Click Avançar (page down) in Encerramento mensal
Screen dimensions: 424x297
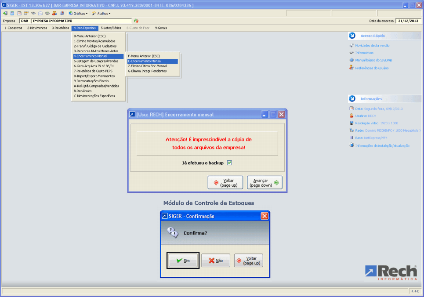(x=265, y=183)
